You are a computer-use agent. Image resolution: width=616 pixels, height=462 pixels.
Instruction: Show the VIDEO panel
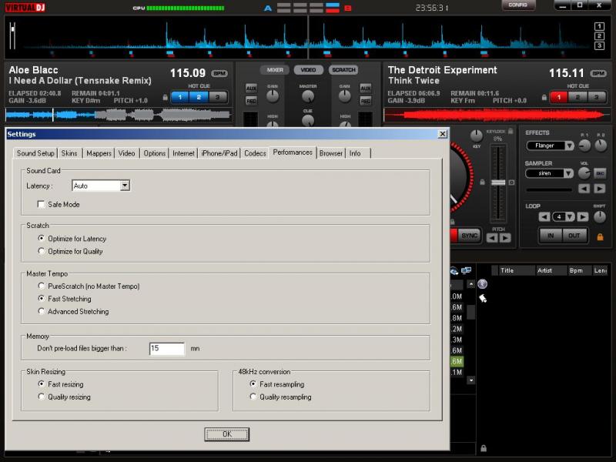pos(309,70)
